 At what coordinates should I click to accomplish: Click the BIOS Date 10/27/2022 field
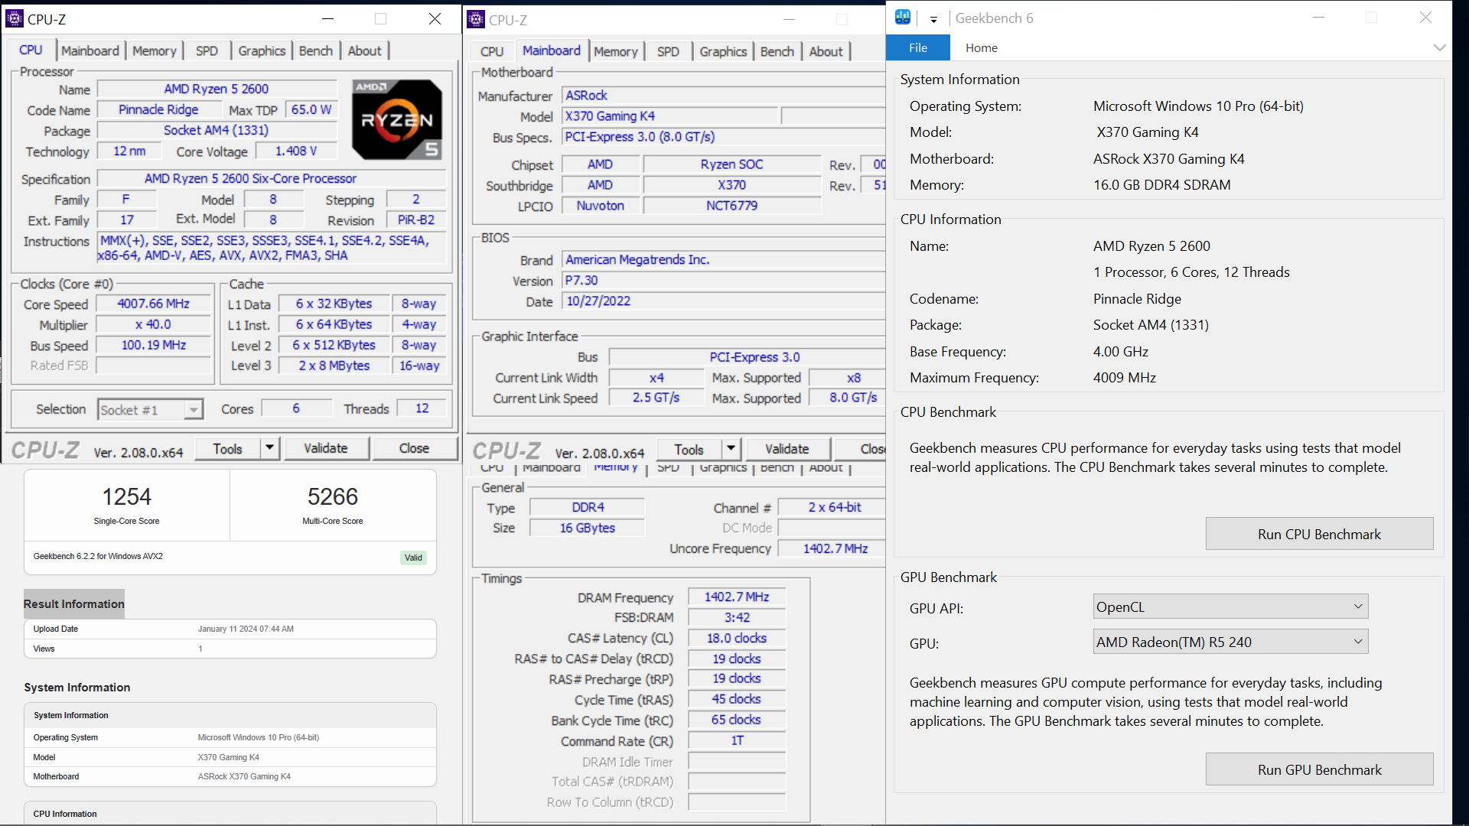[724, 301]
